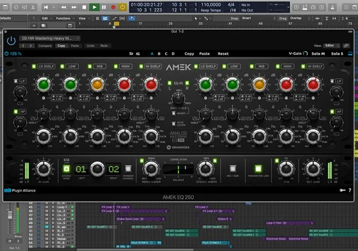This screenshot has width=358, height=251.
Task: Open the Scissors editors icon in toolbar
Action: (x=33, y=7)
